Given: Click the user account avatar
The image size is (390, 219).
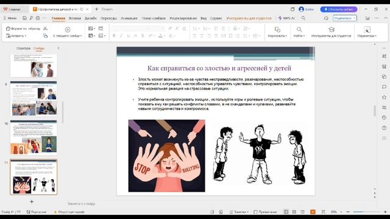Looking at the screenshot, I should (301, 9).
